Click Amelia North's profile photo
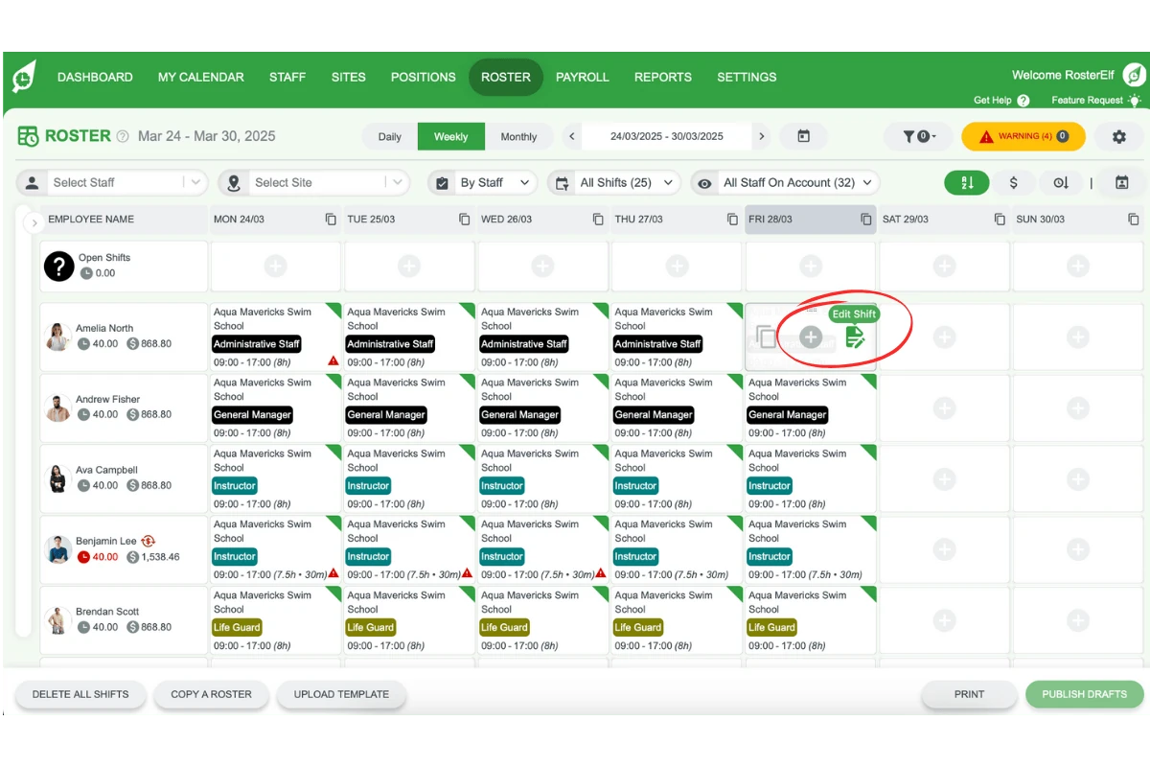1150x767 pixels. tap(57, 337)
